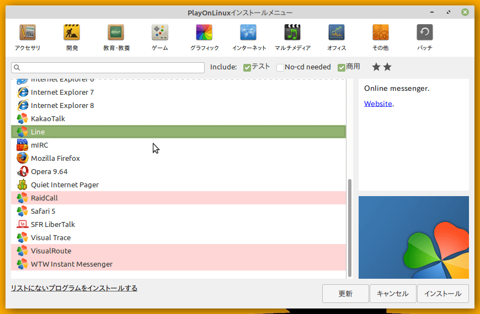The height and width of the screenshot is (314, 480).
Task: Toggle the 商用 commercial checkbox
Action: [x=342, y=68]
